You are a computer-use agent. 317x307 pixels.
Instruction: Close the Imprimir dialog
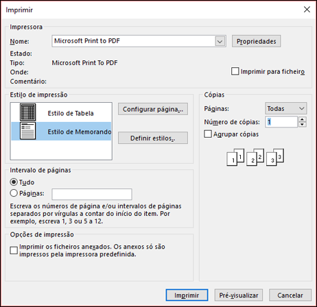(307, 10)
